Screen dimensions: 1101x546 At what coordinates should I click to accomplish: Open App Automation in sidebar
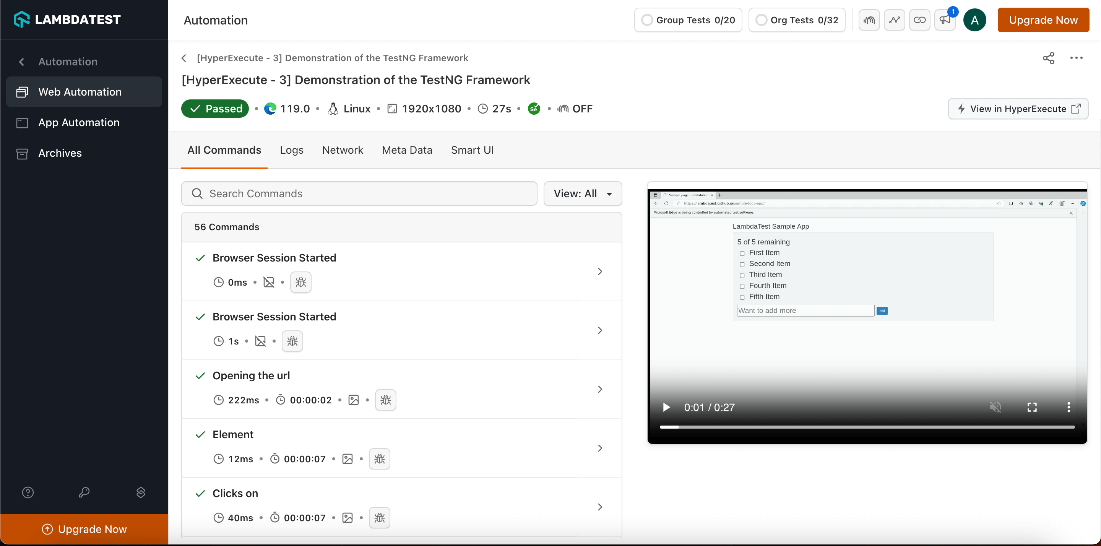tap(84, 123)
